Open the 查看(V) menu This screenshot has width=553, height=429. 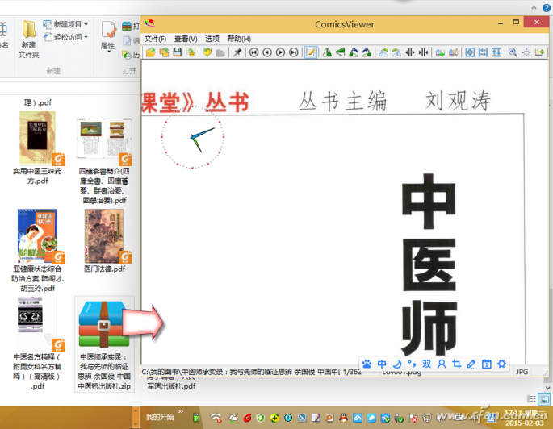click(186, 39)
